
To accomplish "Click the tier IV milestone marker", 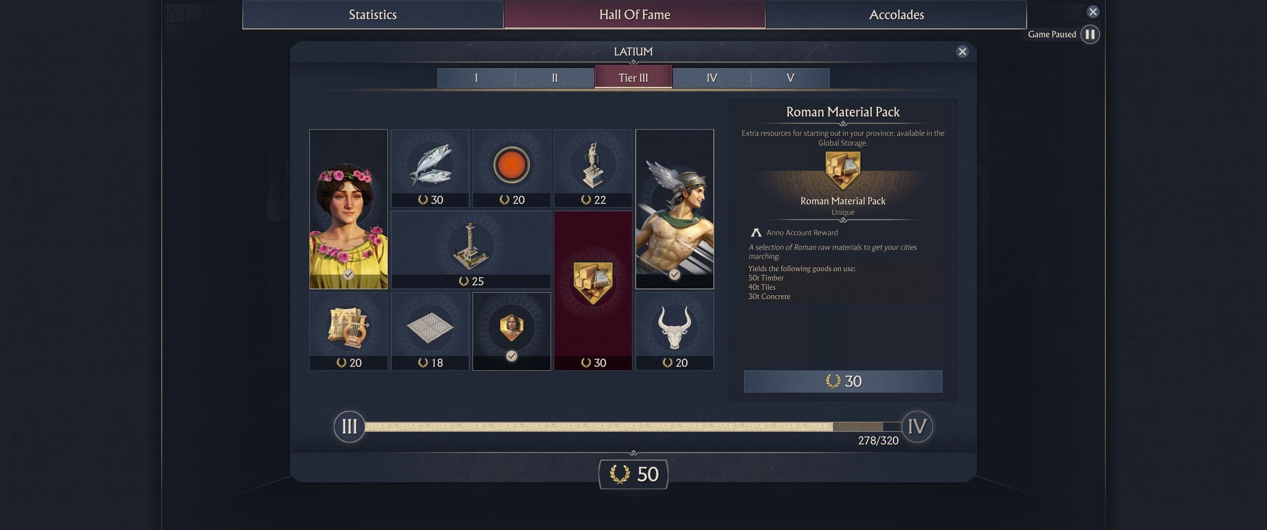I will (917, 427).
